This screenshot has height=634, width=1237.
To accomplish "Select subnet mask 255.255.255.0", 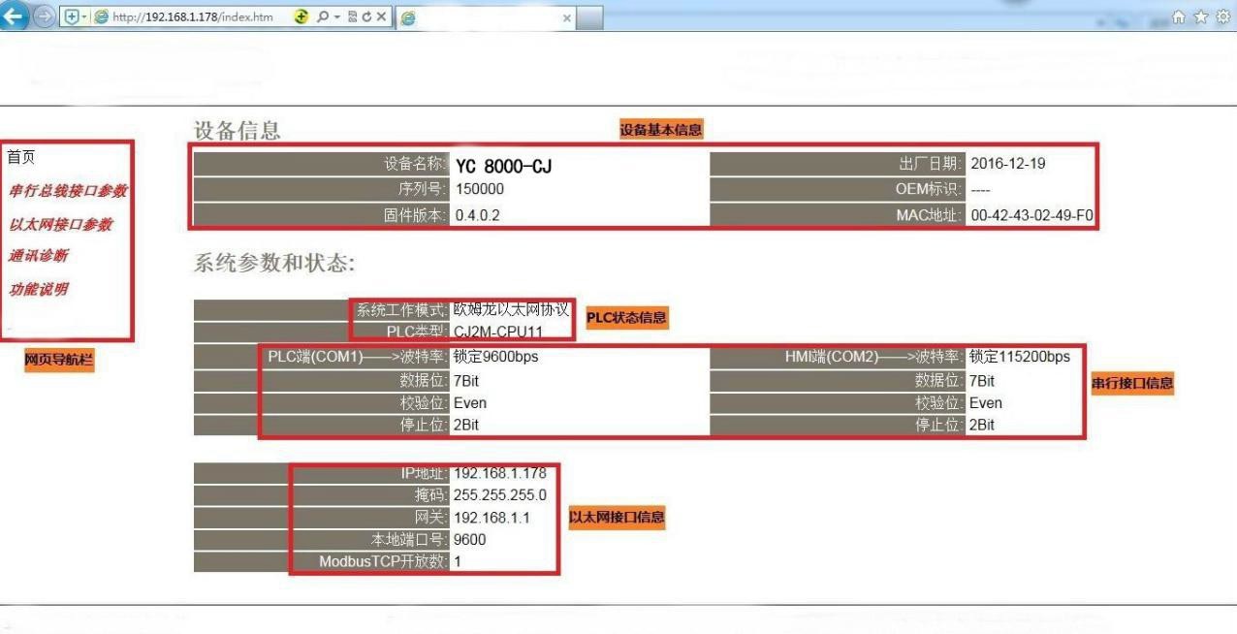I will click(500, 495).
